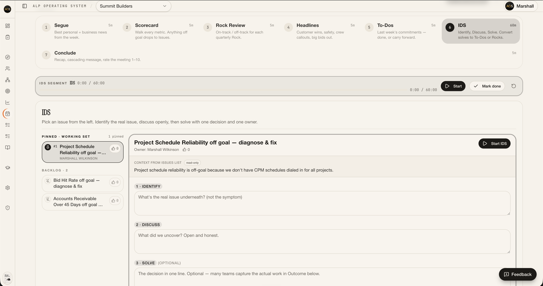Switch to the Scorecard meeting segment
The height and width of the screenshot is (286, 543).
[158, 31]
